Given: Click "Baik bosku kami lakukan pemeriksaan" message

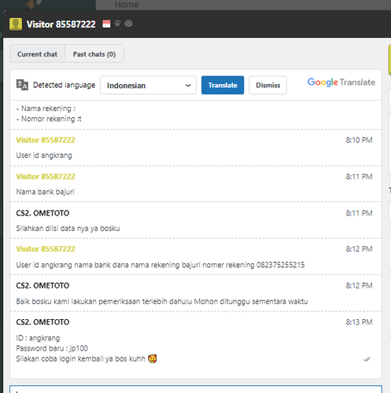Looking at the screenshot, I should pos(162,302).
